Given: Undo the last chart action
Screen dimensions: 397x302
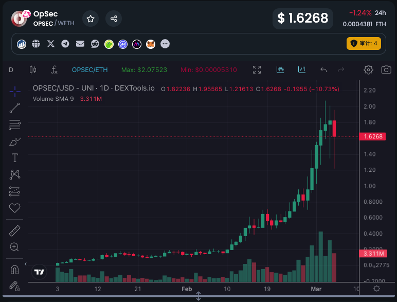Looking at the screenshot, I should pos(323,69).
